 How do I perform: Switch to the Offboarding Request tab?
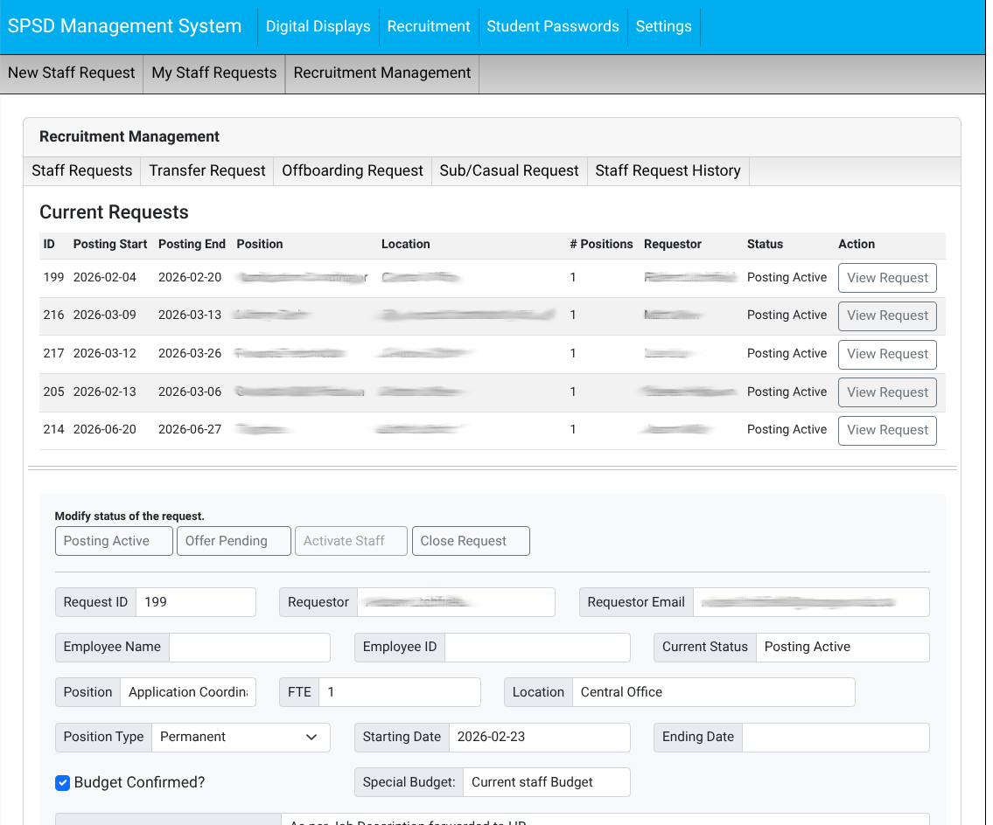[x=353, y=170]
